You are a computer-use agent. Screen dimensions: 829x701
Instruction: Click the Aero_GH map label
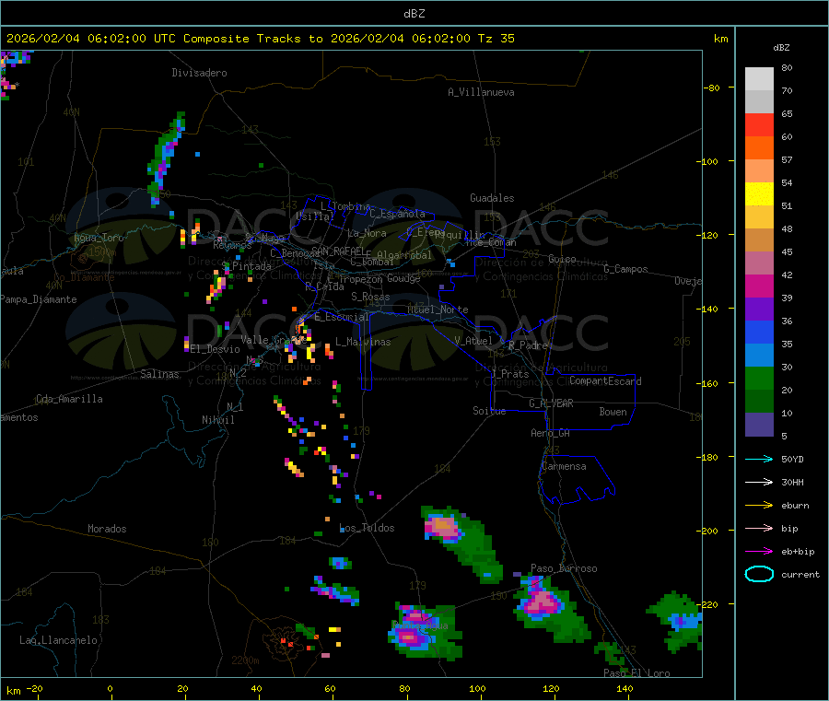pos(551,433)
